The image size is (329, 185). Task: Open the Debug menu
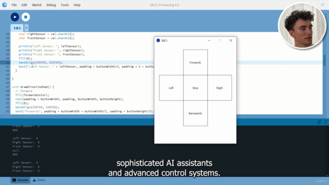pos(51,5)
